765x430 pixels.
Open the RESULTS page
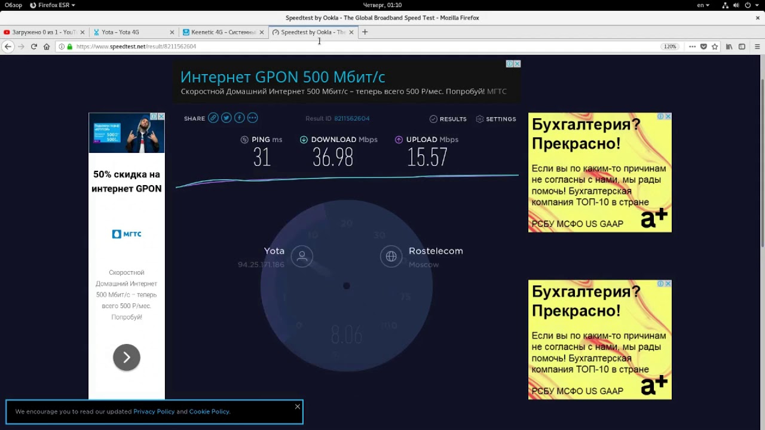448,119
